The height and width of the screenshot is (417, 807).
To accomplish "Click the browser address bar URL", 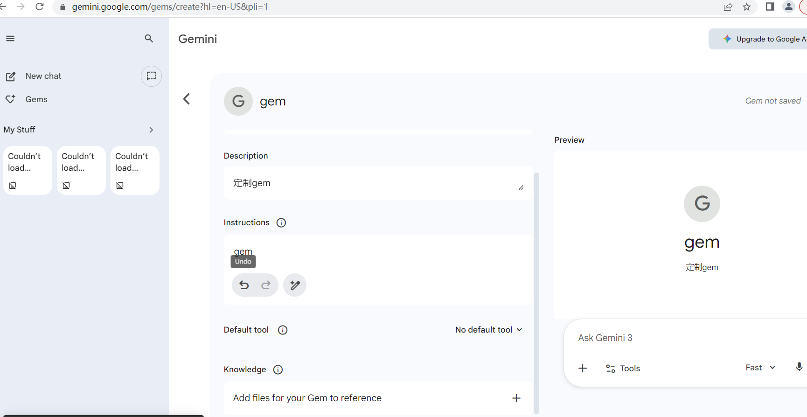I will click(x=170, y=7).
